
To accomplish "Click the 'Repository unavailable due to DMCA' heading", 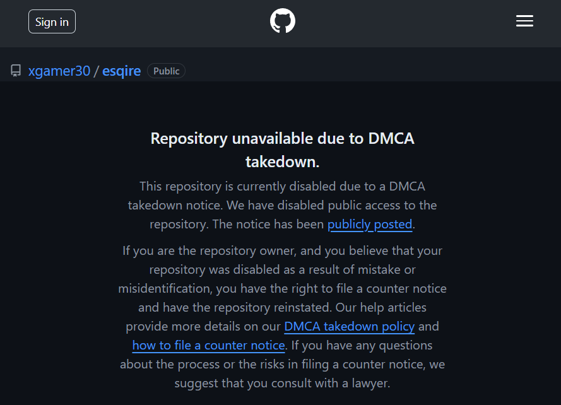I will 282,138.
